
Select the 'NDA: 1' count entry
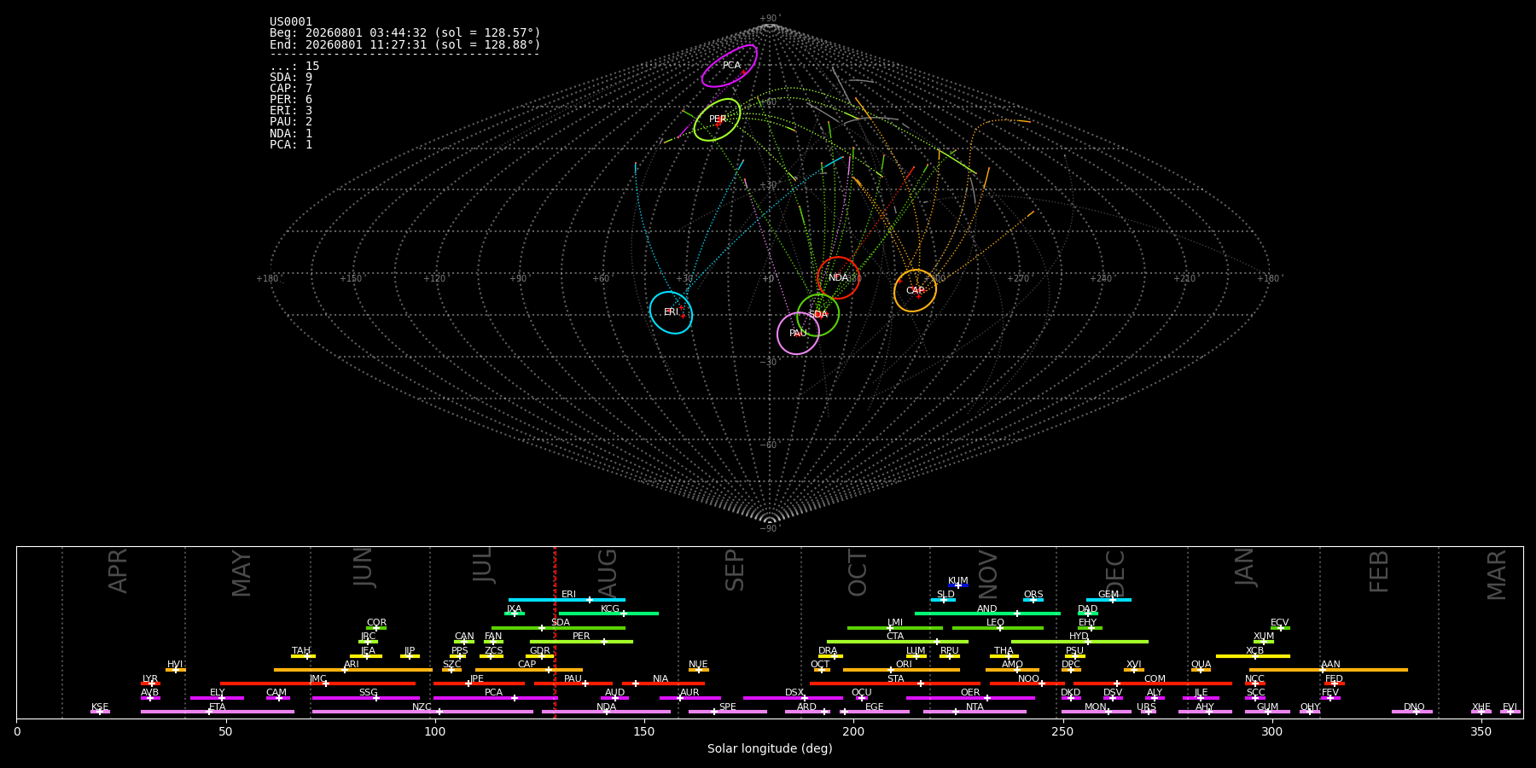(291, 134)
